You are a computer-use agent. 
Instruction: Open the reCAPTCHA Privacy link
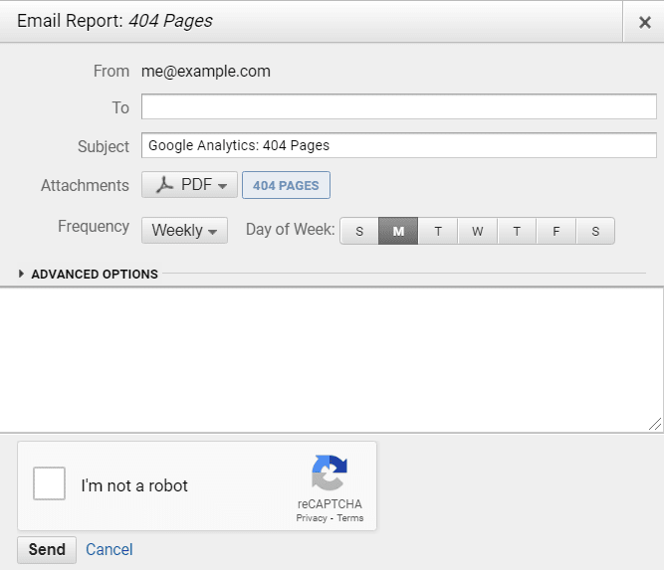tap(312, 518)
